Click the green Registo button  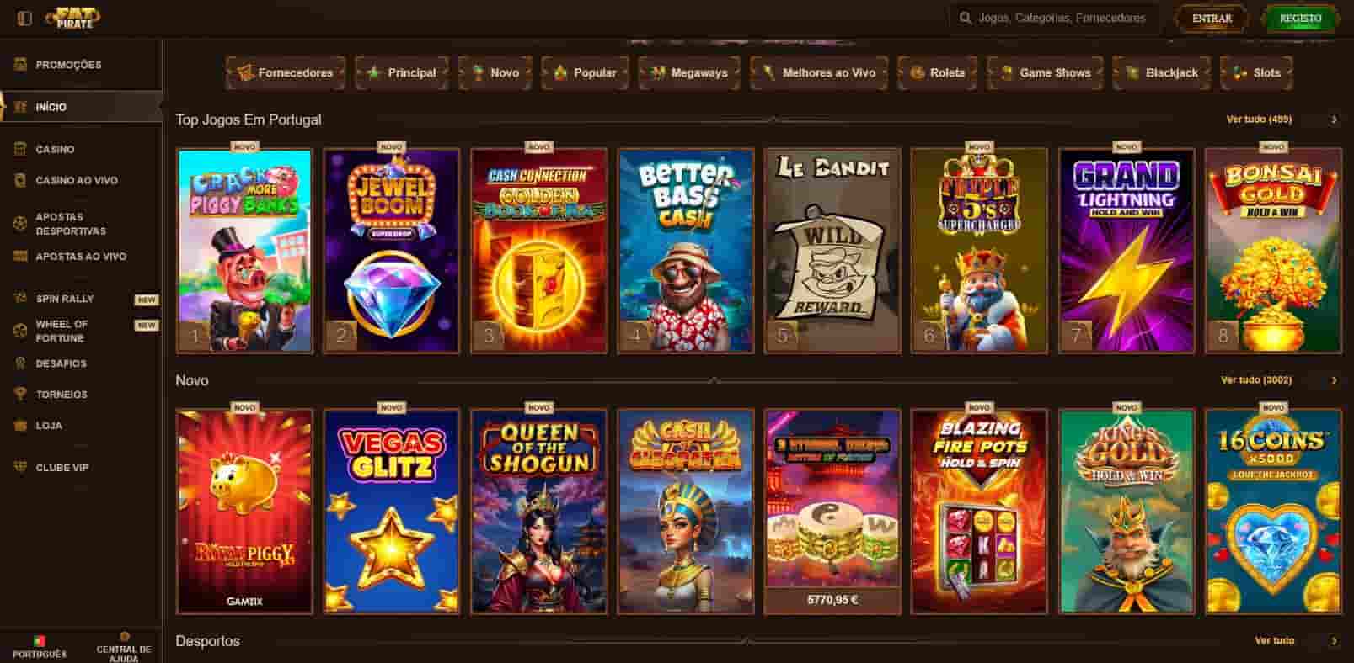tap(1300, 19)
